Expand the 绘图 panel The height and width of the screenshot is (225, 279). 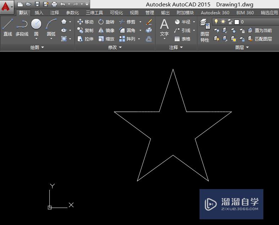pos(37,47)
